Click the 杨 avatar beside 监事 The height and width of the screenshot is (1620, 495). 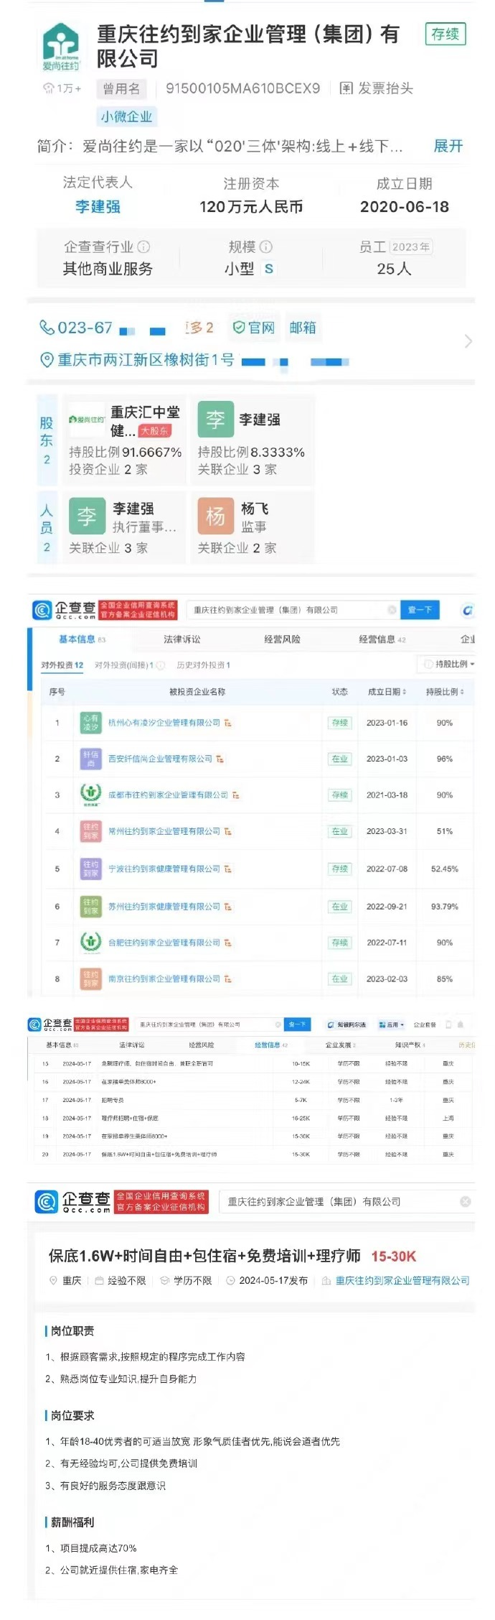tap(216, 516)
